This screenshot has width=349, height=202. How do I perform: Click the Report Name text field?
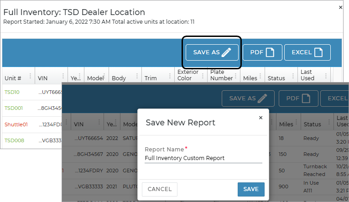(x=203, y=158)
